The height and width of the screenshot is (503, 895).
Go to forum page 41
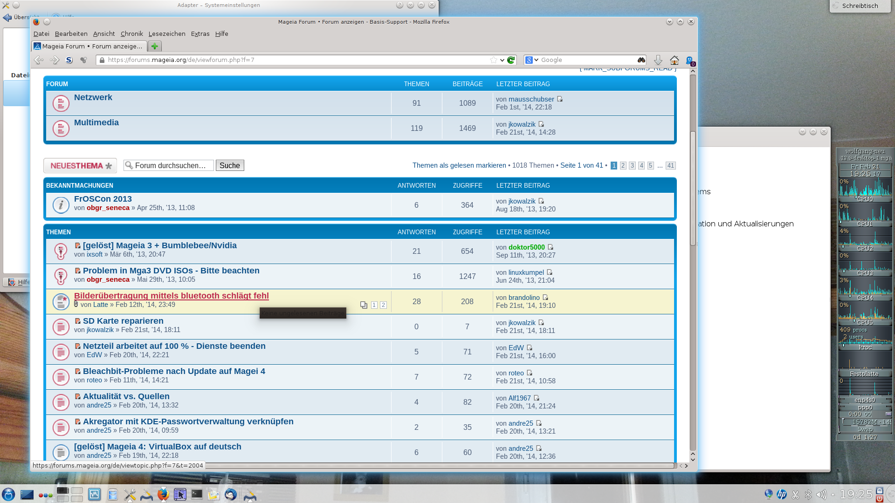670,165
